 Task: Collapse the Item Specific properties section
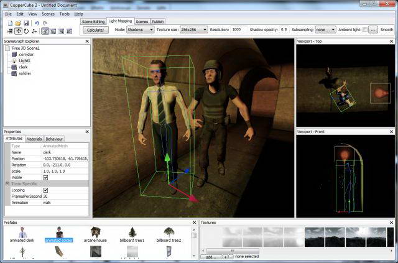(x=7, y=183)
